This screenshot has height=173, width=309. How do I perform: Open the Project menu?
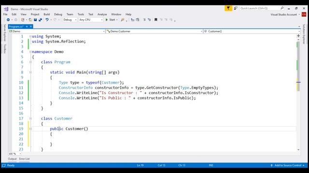click(x=35, y=14)
